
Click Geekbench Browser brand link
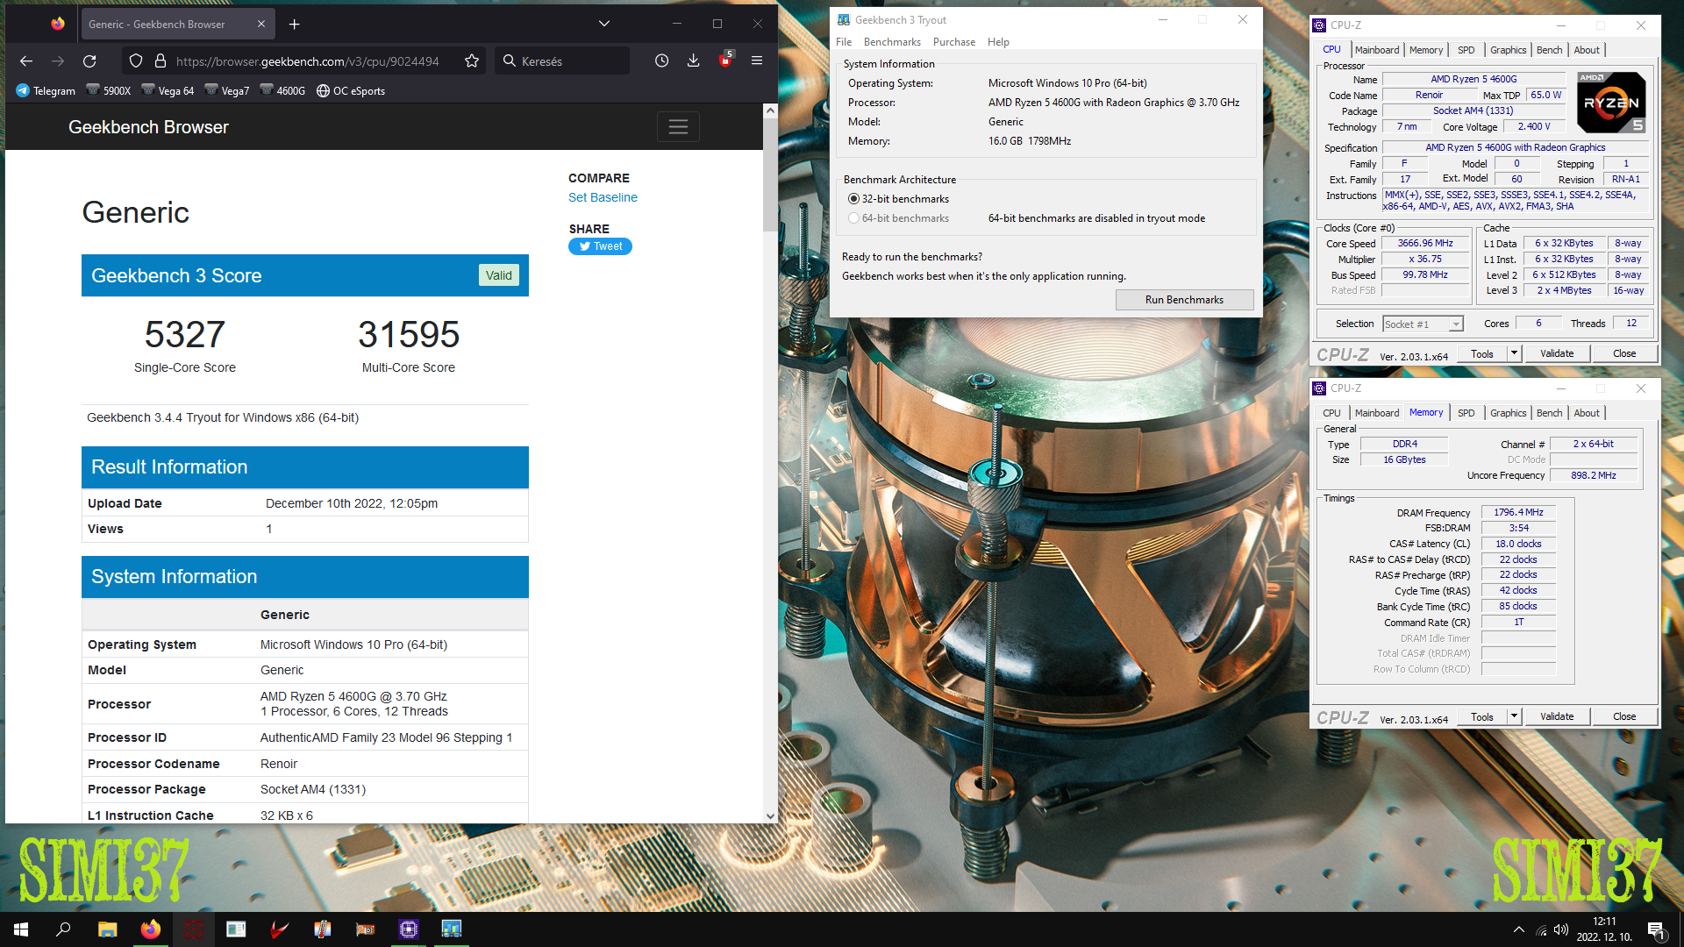pos(148,127)
